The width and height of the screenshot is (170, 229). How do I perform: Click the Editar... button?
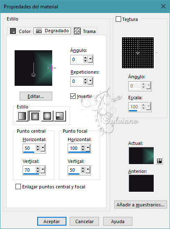(36, 96)
